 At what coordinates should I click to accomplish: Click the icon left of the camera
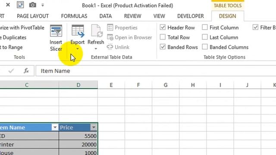[20, 5]
